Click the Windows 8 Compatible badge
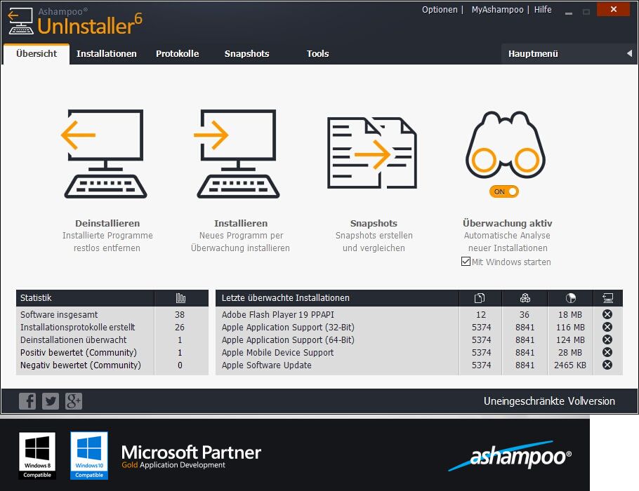 click(x=37, y=456)
